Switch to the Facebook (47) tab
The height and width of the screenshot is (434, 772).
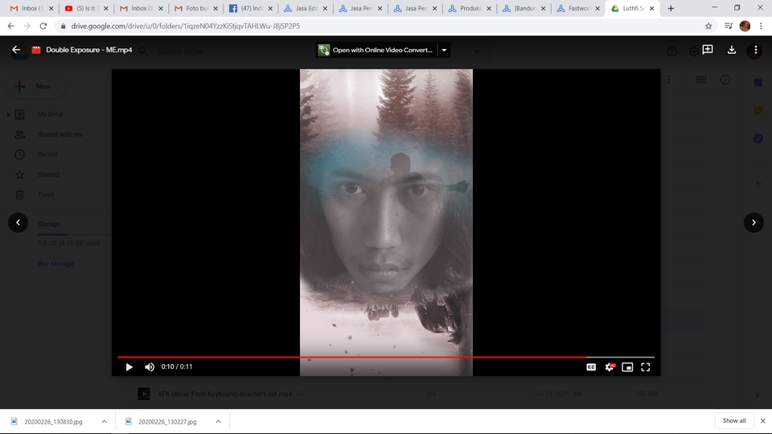click(251, 8)
